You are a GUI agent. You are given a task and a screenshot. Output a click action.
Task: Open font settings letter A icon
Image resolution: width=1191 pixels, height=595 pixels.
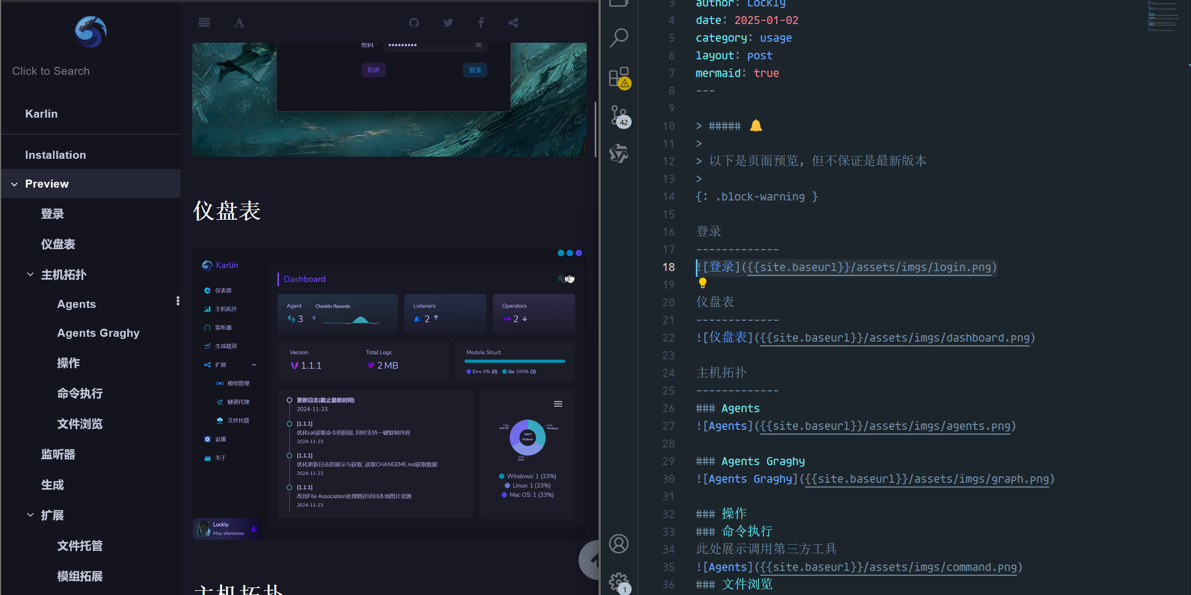coord(239,23)
